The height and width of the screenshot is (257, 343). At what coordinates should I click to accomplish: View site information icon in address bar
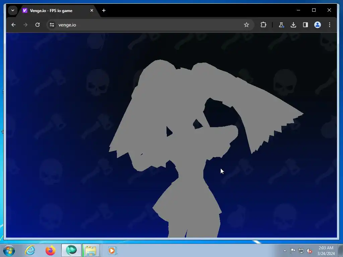(52, 25)
